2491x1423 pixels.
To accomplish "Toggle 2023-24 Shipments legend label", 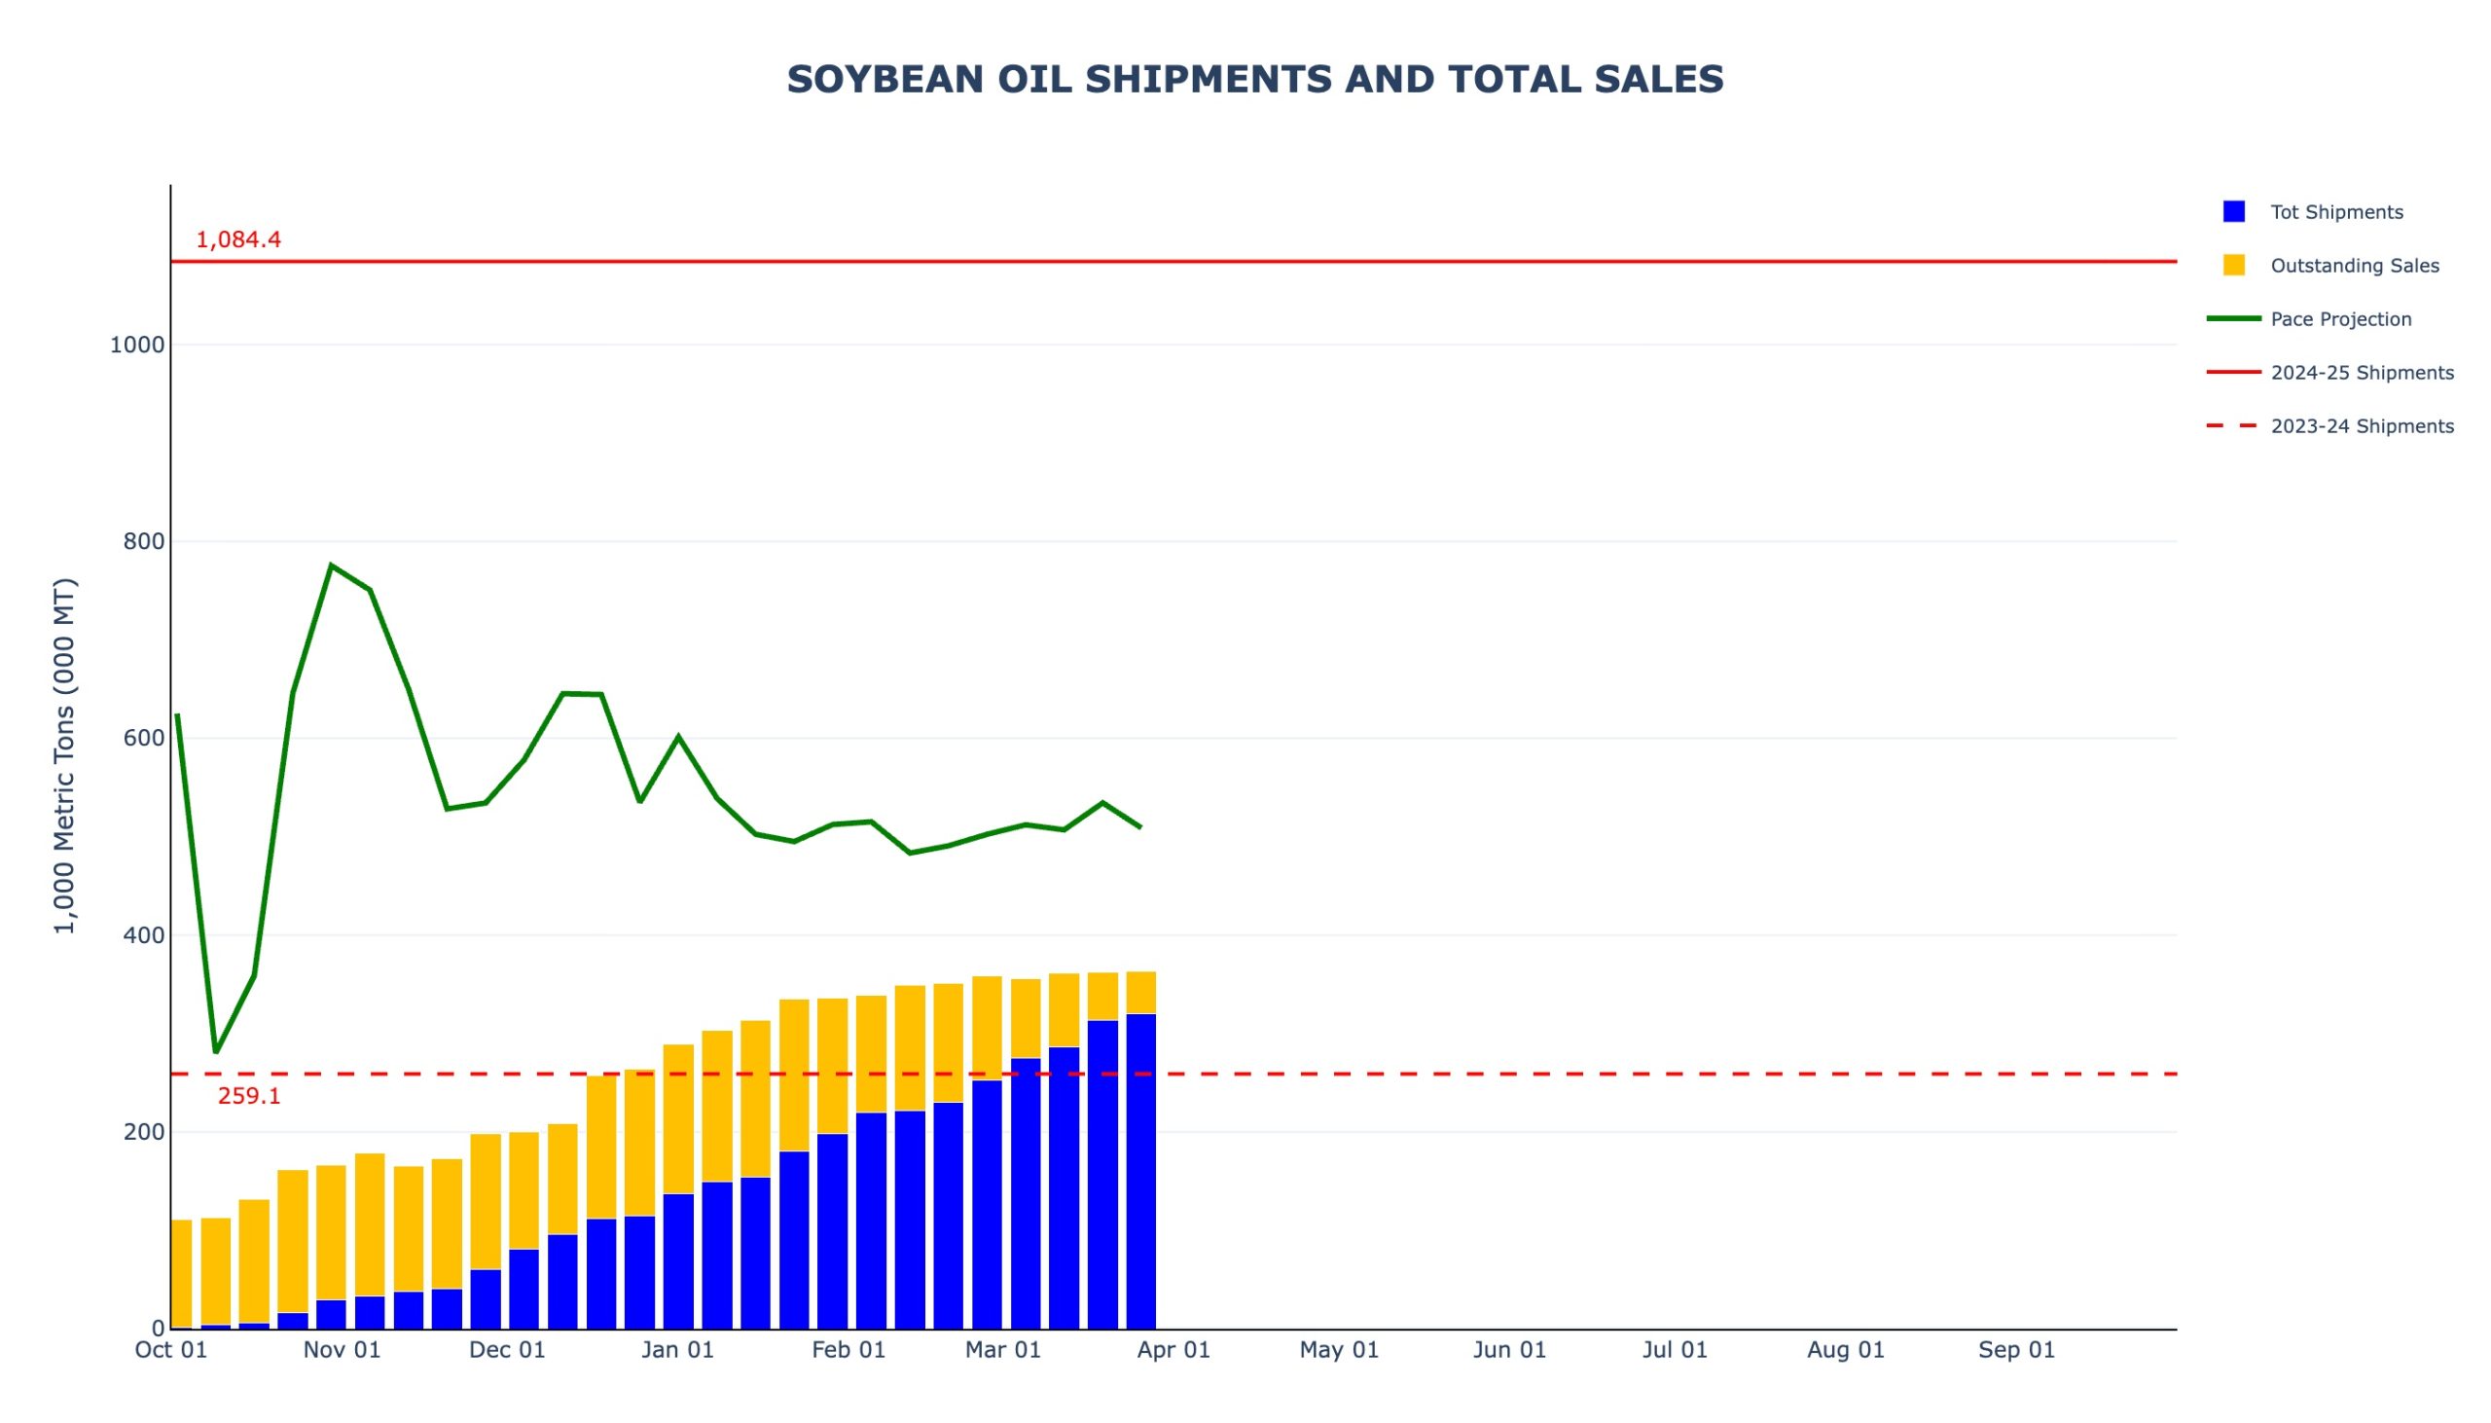I will pyautogui.click(x=2361, y=426).
